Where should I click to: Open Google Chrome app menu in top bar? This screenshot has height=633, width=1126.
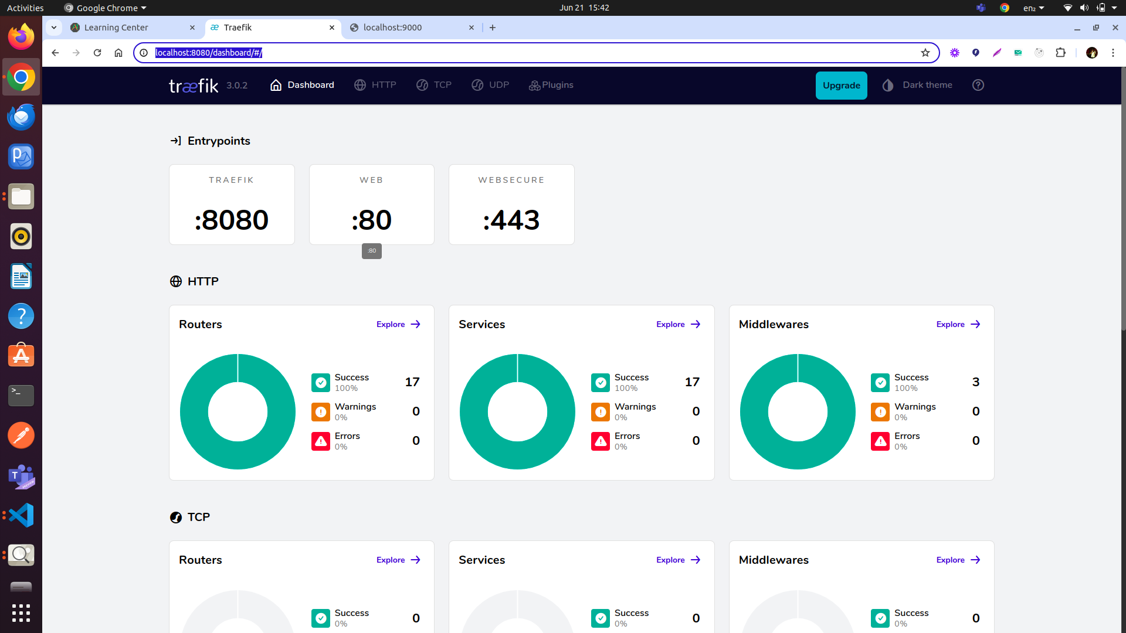pos(106,8)
